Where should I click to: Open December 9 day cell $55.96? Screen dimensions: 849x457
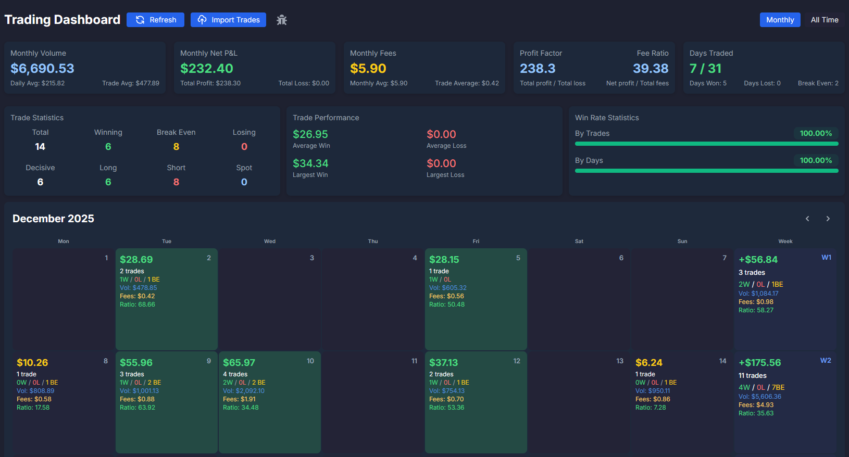[167, 402]
